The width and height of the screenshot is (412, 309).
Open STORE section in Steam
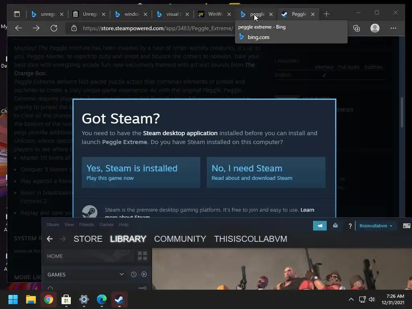88,239
